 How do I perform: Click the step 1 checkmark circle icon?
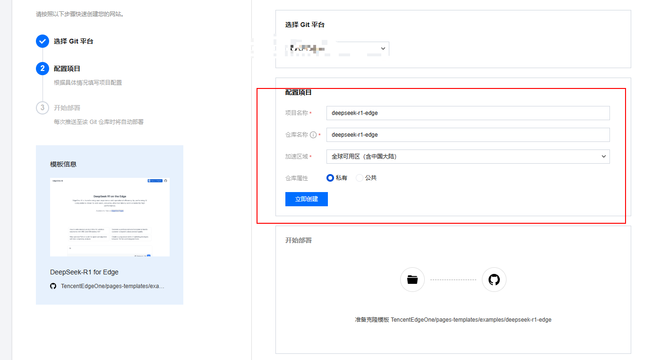(43, 41)
